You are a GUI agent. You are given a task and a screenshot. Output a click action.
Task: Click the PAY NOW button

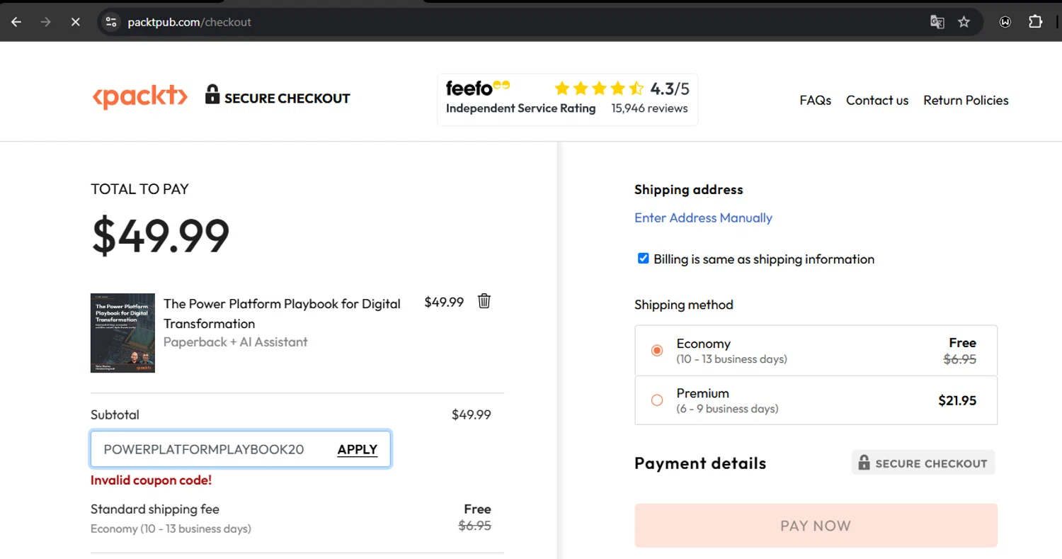point(816,526)
